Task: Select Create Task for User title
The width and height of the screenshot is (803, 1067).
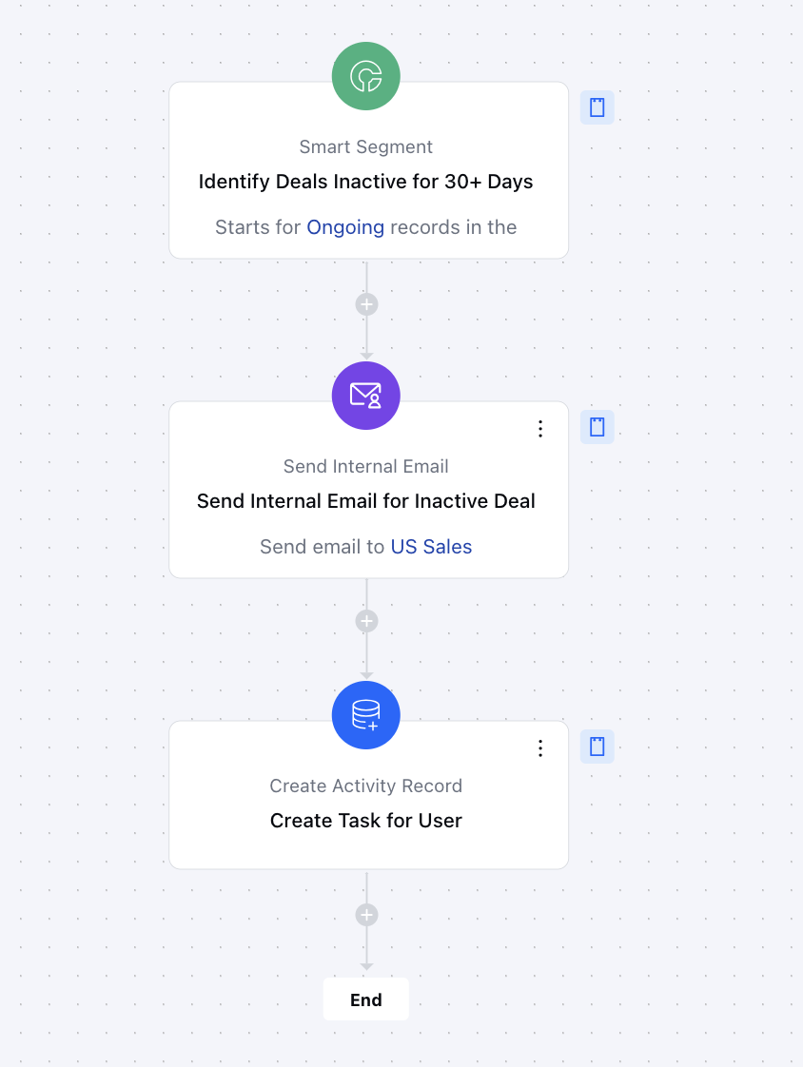Action: 365,821
